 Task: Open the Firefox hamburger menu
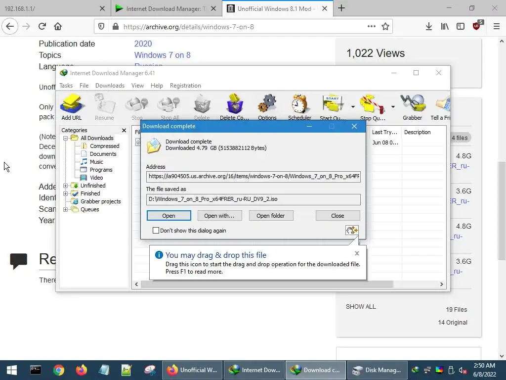point(497,27)
